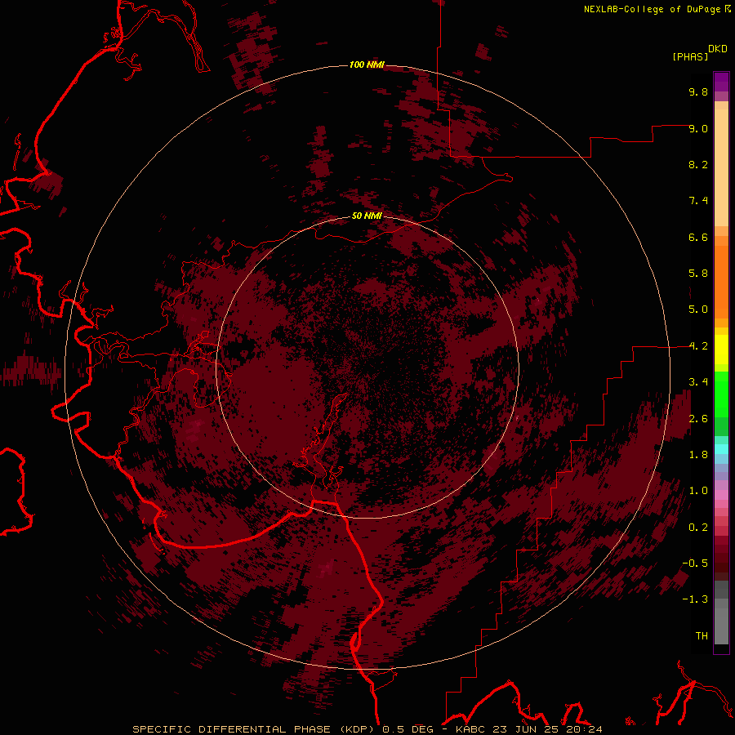Click the 2.6 scale value

point(698,419)
